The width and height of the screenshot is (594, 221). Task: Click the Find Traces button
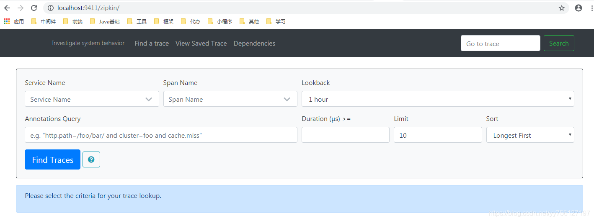click(52, 159)
